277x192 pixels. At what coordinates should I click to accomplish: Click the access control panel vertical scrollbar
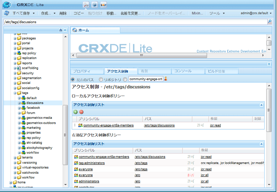coord(269,110)
